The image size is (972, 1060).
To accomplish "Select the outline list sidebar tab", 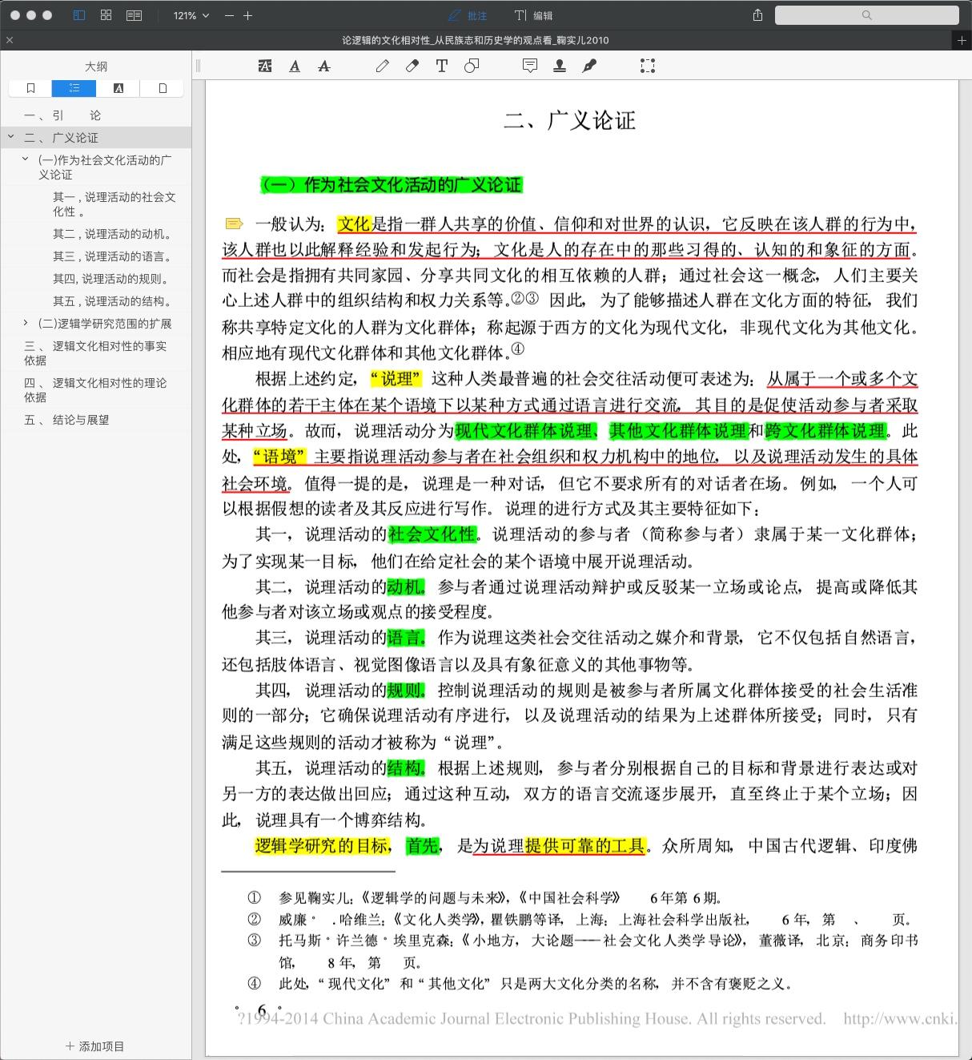I will click(74, 88).
